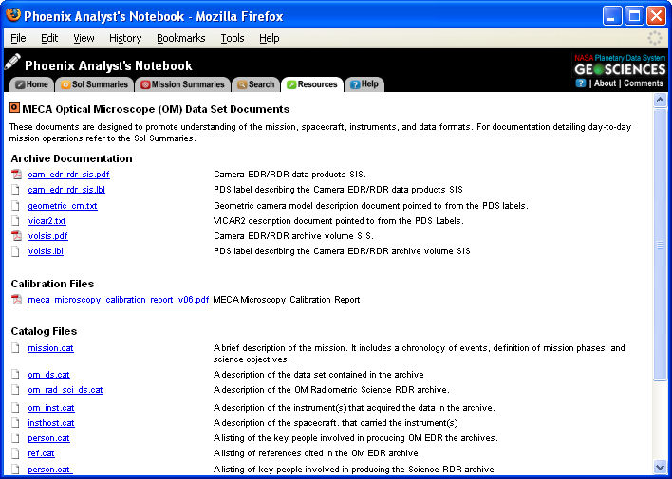Click the PDF icon next to volsis.pdf
The height and width of the screenshot is (479, 672).
[x=15, y=236]
